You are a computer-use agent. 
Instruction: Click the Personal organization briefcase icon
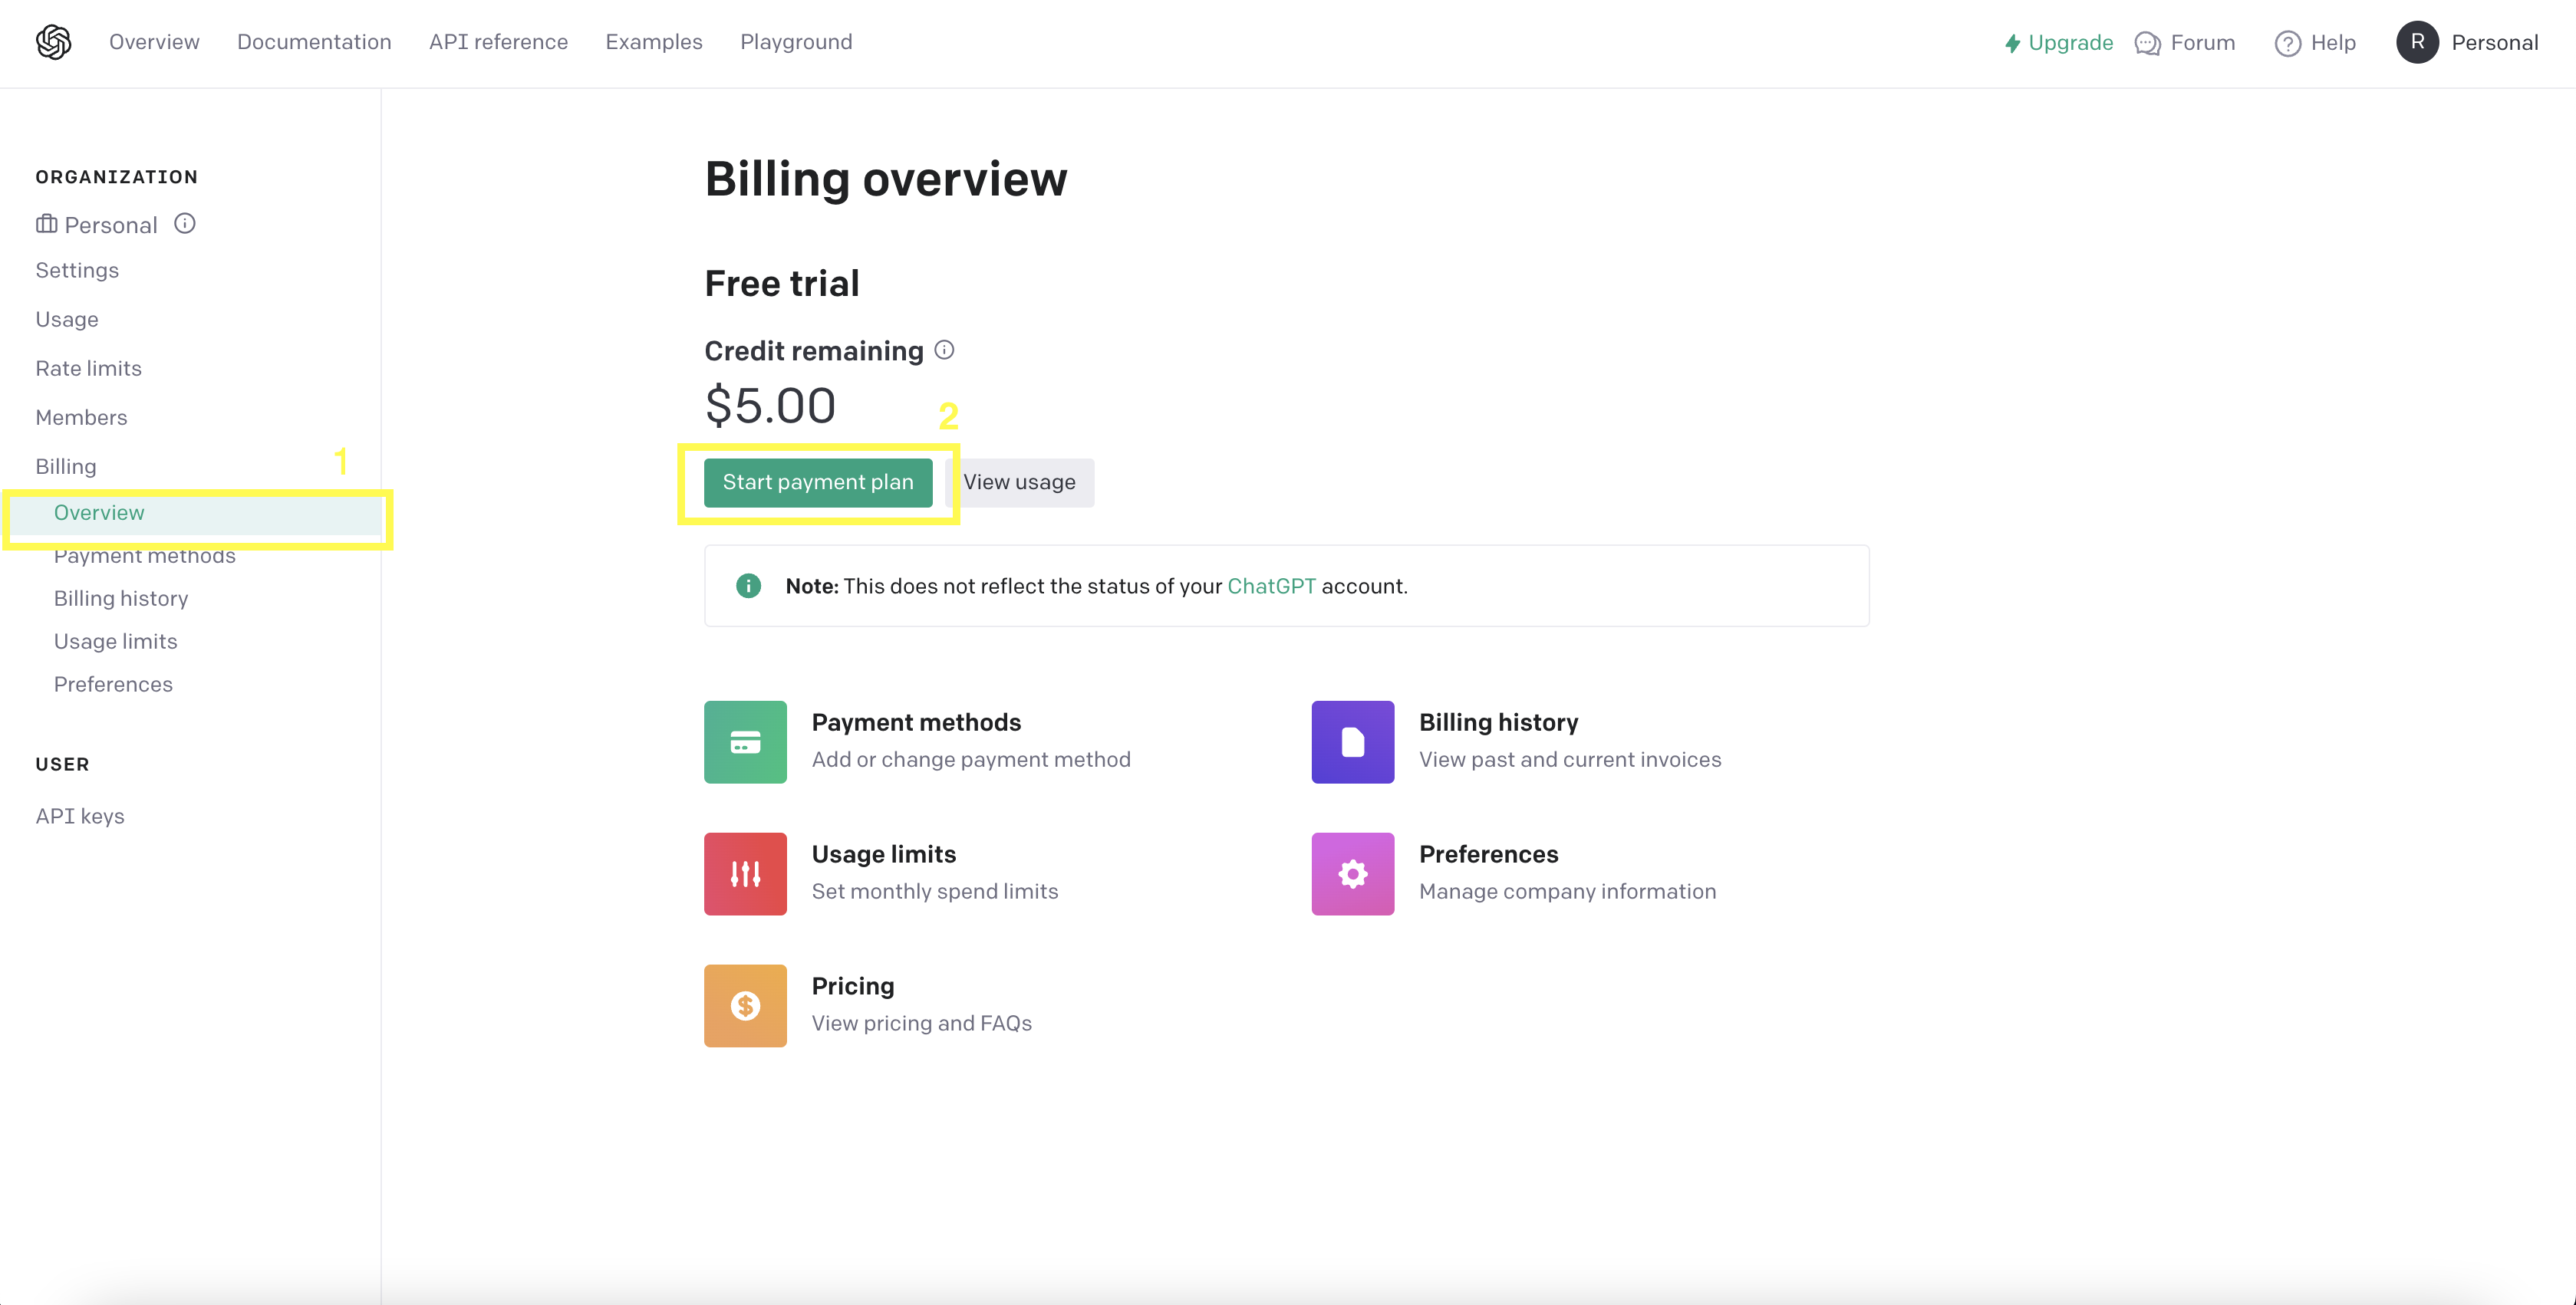pyautogui.click(x=46, y=224)
